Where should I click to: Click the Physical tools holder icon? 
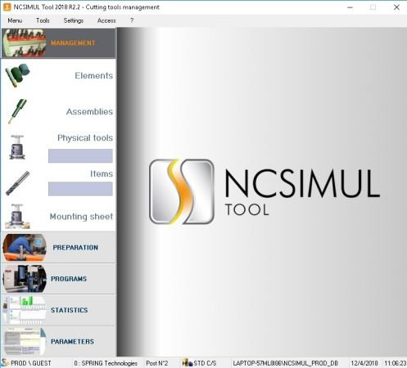[x=17, y=147]
